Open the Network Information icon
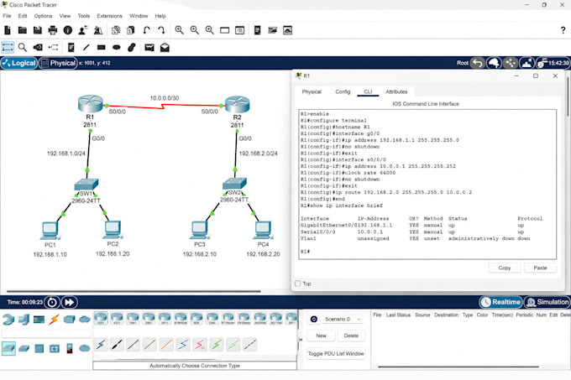The image size is (571, 380). (x=68, y=30)
